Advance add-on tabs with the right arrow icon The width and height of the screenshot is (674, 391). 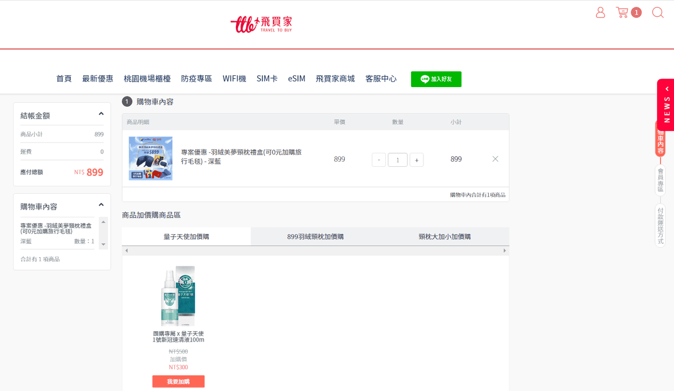[x=504, y=249]
